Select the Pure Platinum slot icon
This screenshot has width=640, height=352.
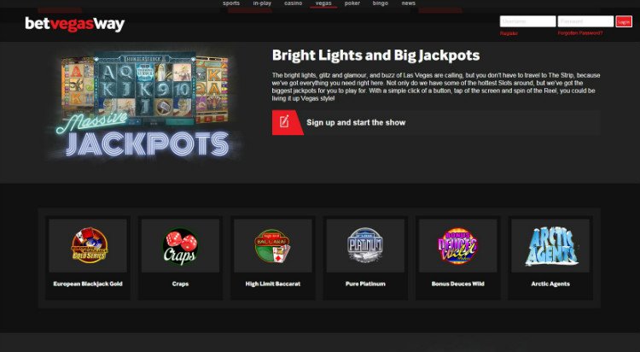click(365, 246)
